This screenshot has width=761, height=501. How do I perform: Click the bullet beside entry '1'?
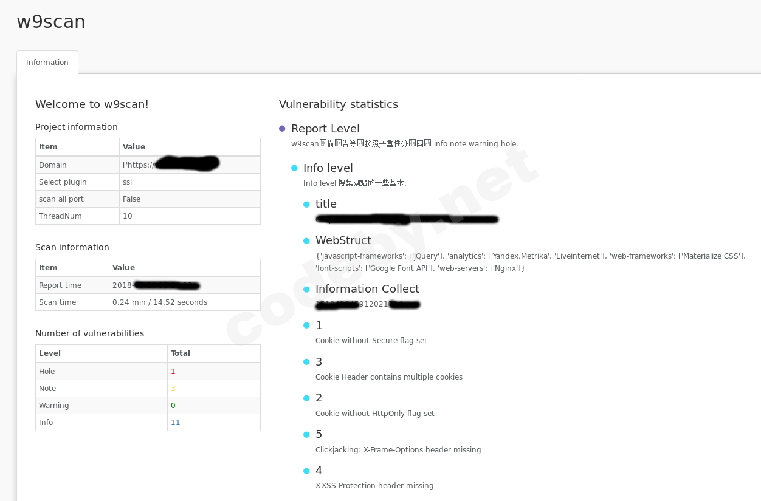pyautogui.click(x=306, y=326)
